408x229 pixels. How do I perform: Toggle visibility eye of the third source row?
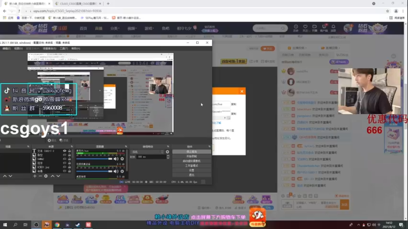coord(65,159)
